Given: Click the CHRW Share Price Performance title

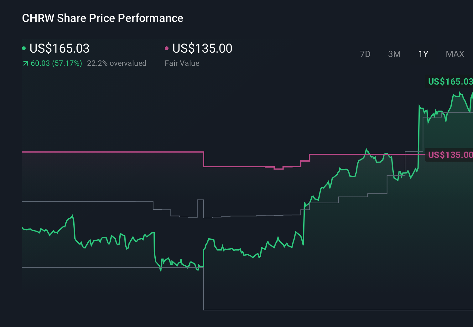Looking at the screenshot, I should point(102,18).
